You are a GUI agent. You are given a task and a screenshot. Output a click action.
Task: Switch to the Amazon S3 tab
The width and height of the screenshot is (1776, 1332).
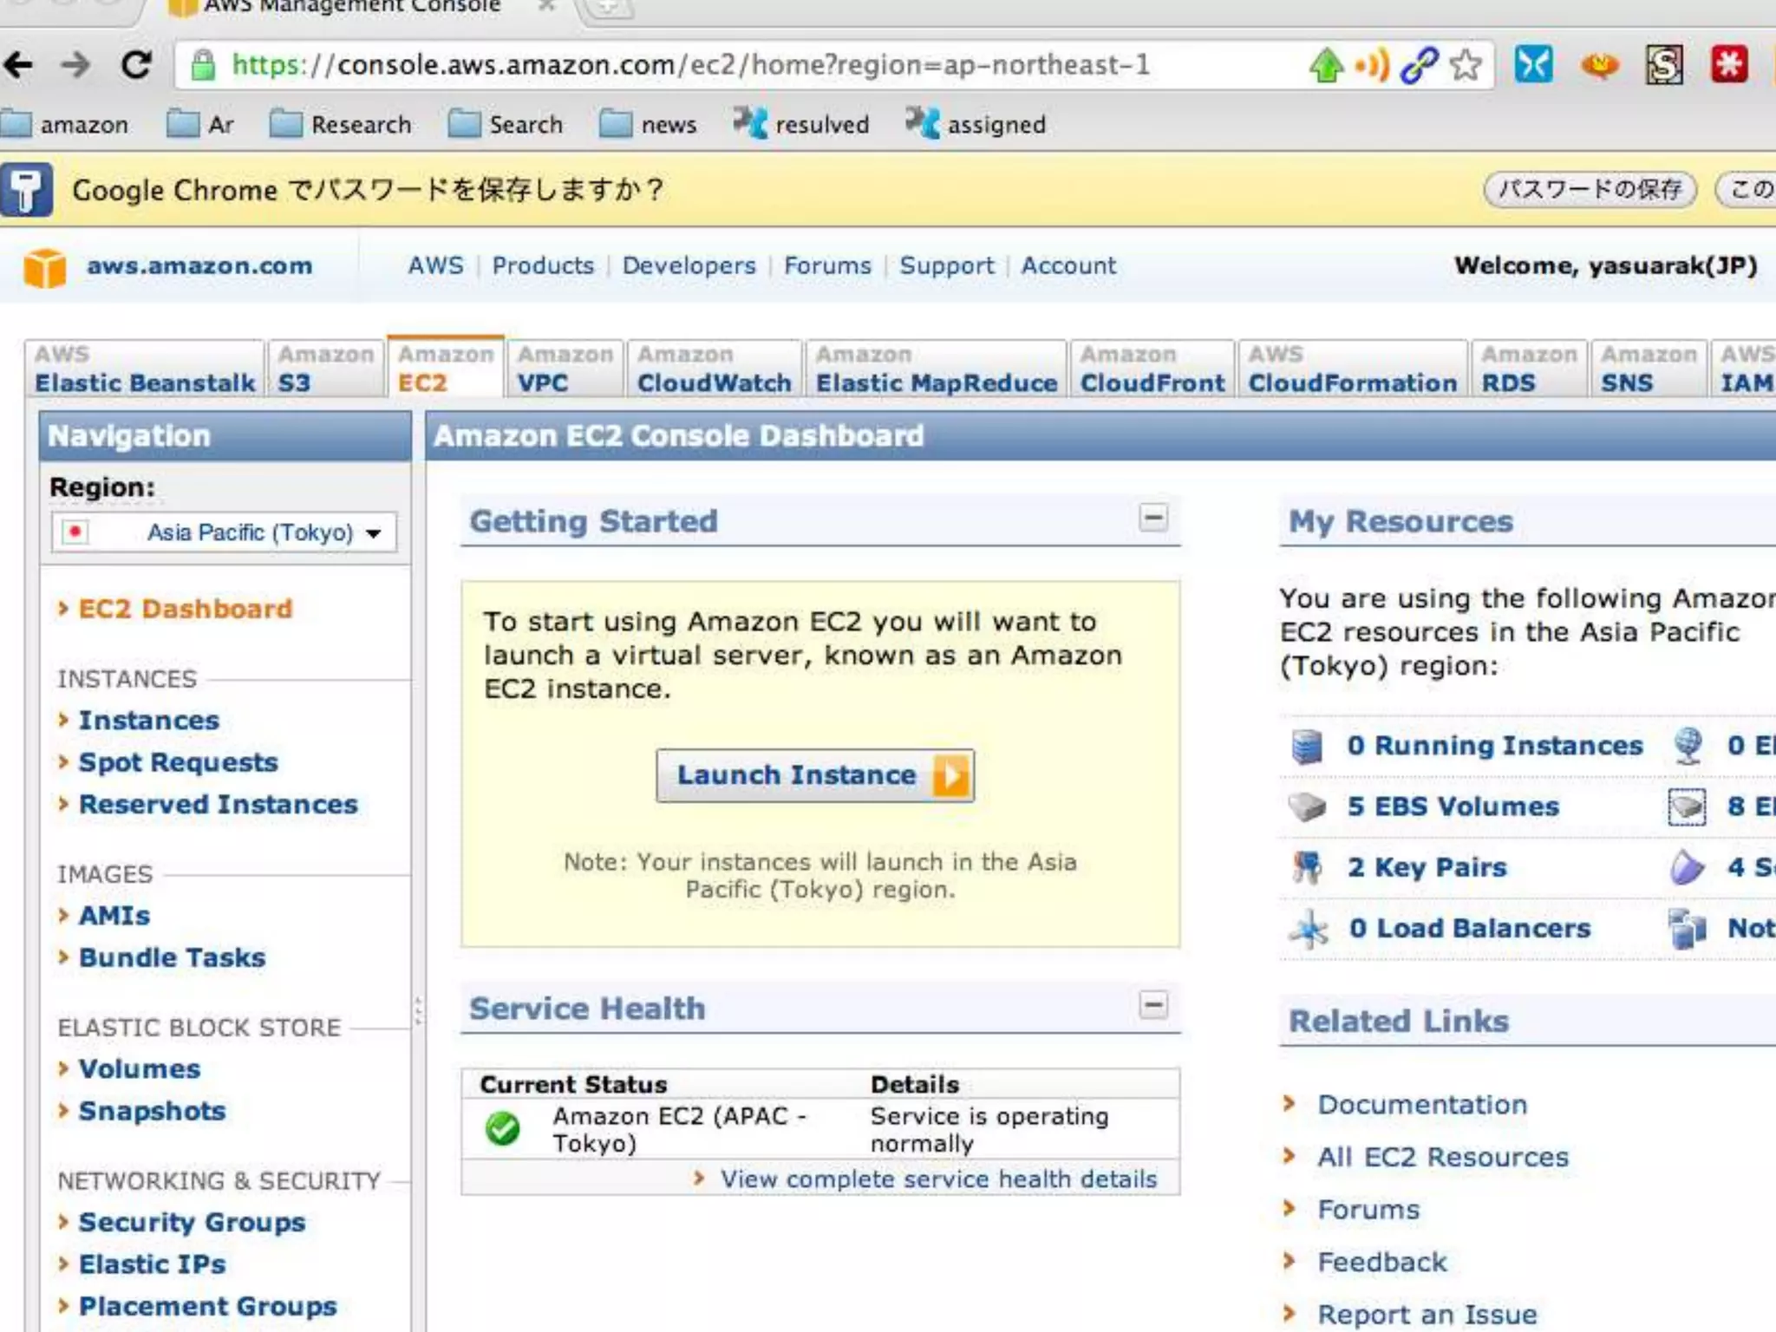325,369
